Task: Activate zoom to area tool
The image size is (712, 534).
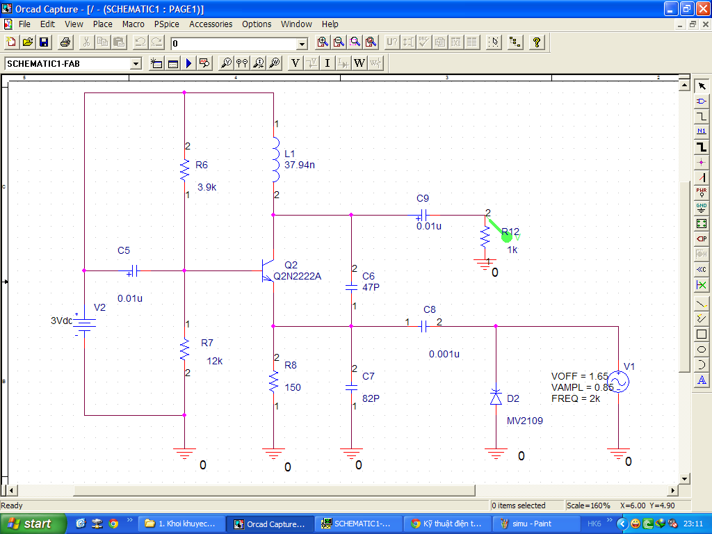Action: click(x=355, y=42)
